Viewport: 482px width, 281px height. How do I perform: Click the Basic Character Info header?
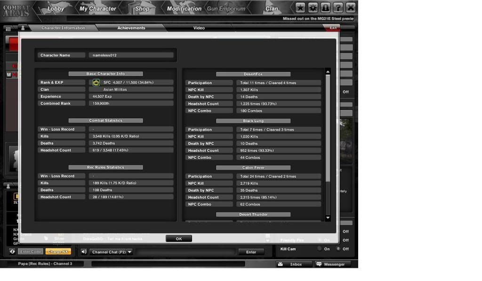[x=106, y=74]
